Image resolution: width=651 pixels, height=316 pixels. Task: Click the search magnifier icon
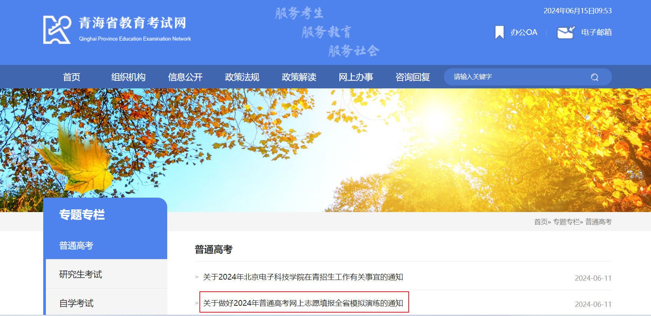pyautogui.click(x=595, y=77)
